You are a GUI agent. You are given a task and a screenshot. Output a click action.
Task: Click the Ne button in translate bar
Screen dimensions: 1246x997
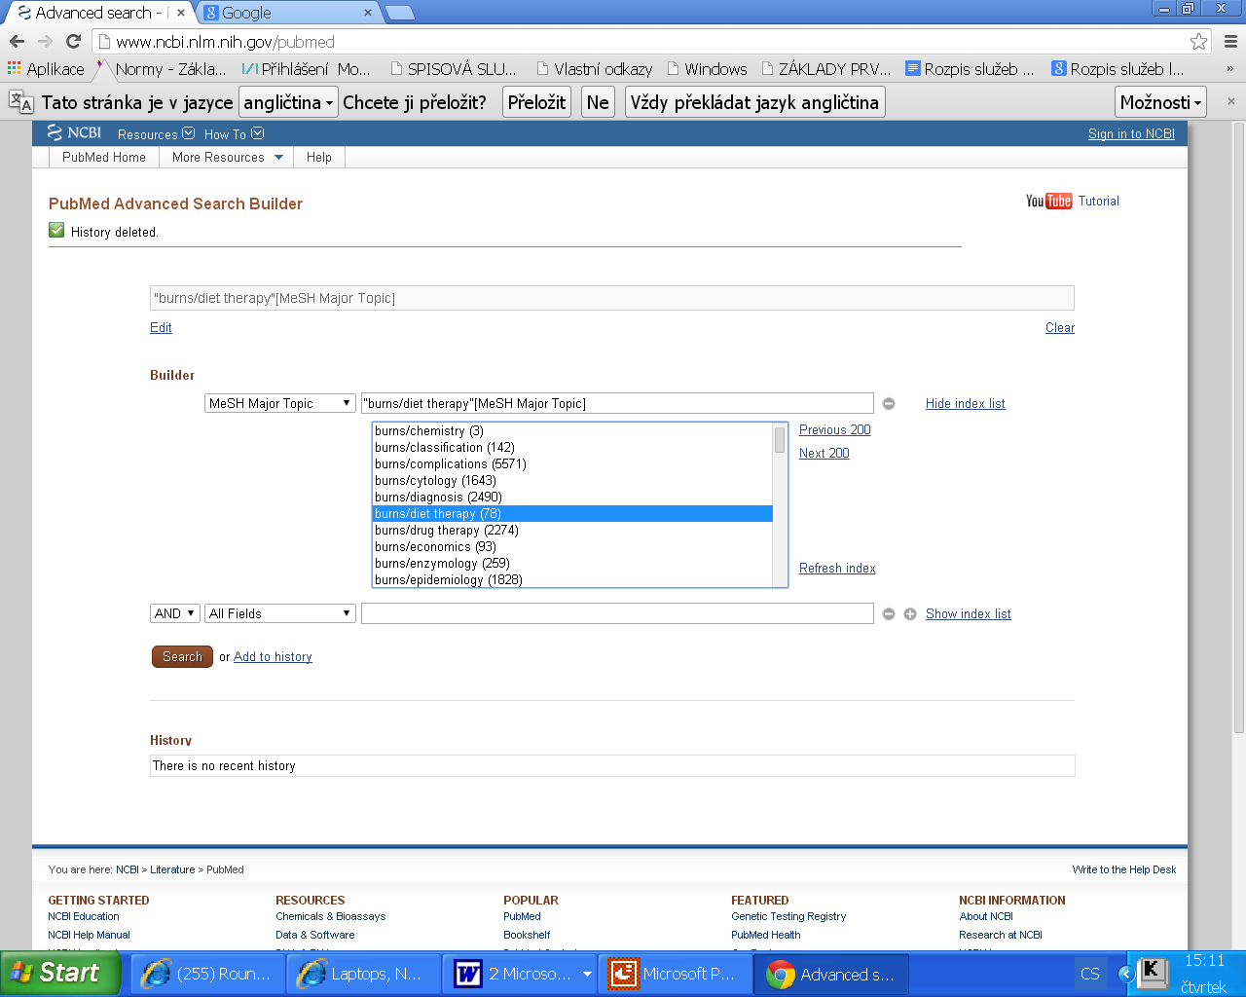pyautogui.click(x=598, y=102)
